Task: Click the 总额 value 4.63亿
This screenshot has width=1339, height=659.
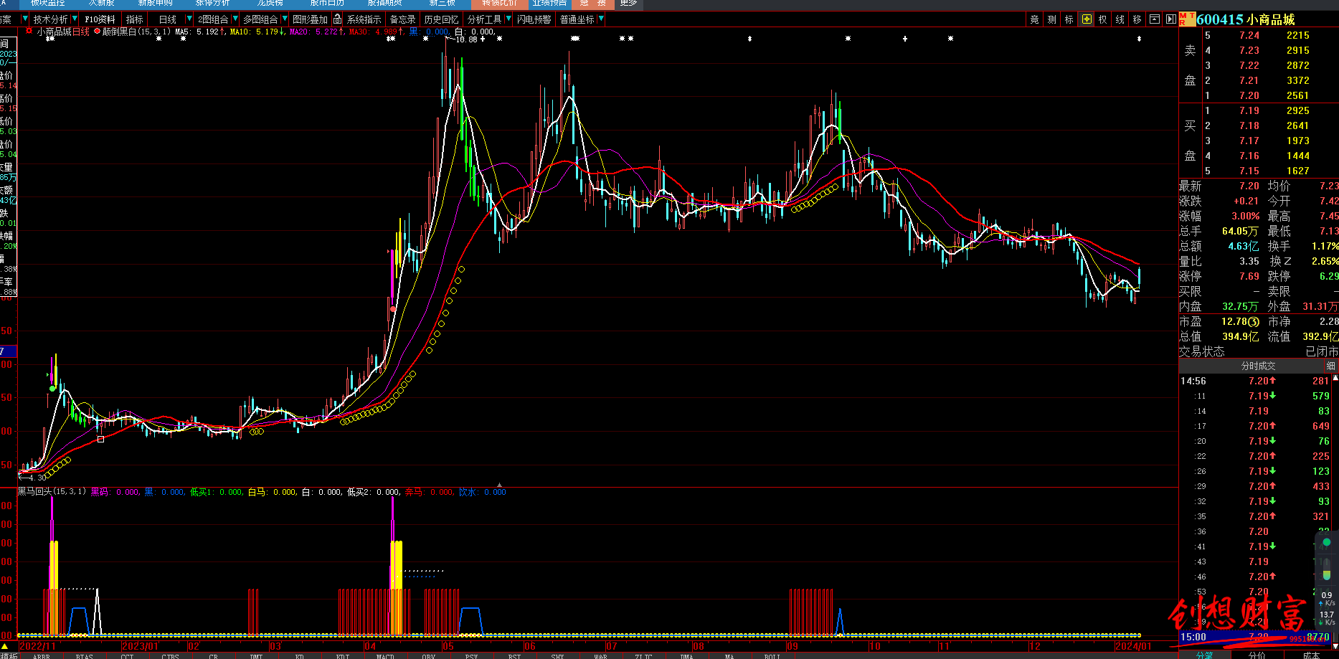Action: 1244,246
